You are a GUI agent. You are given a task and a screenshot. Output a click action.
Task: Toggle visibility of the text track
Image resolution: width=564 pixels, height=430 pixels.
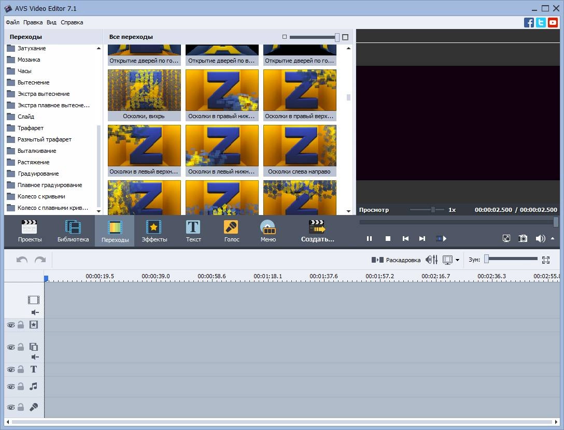pyautogui.click(x=11, y=369)
